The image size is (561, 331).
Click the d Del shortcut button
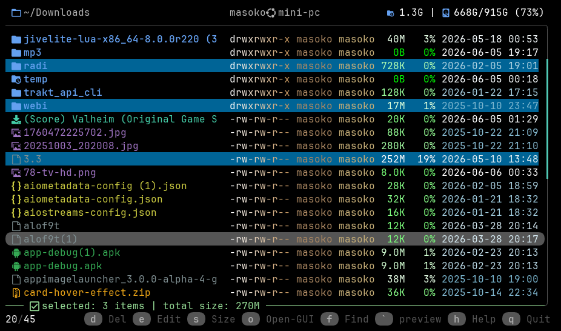pyautogui.click(x=105, y=319)
